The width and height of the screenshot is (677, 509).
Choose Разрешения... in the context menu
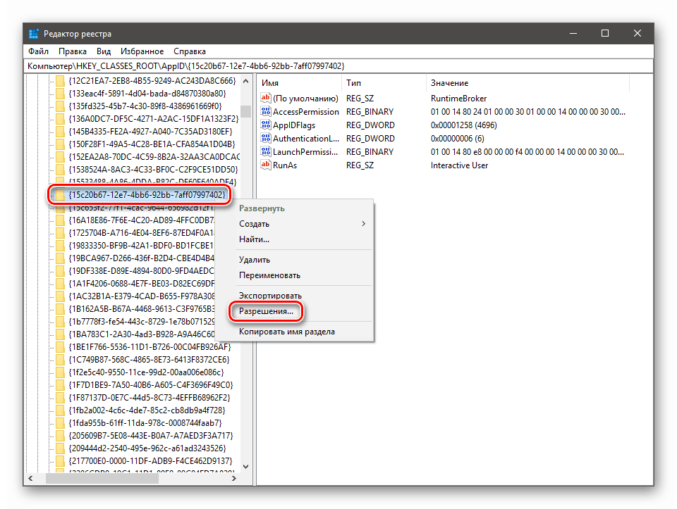pos(266,311)
